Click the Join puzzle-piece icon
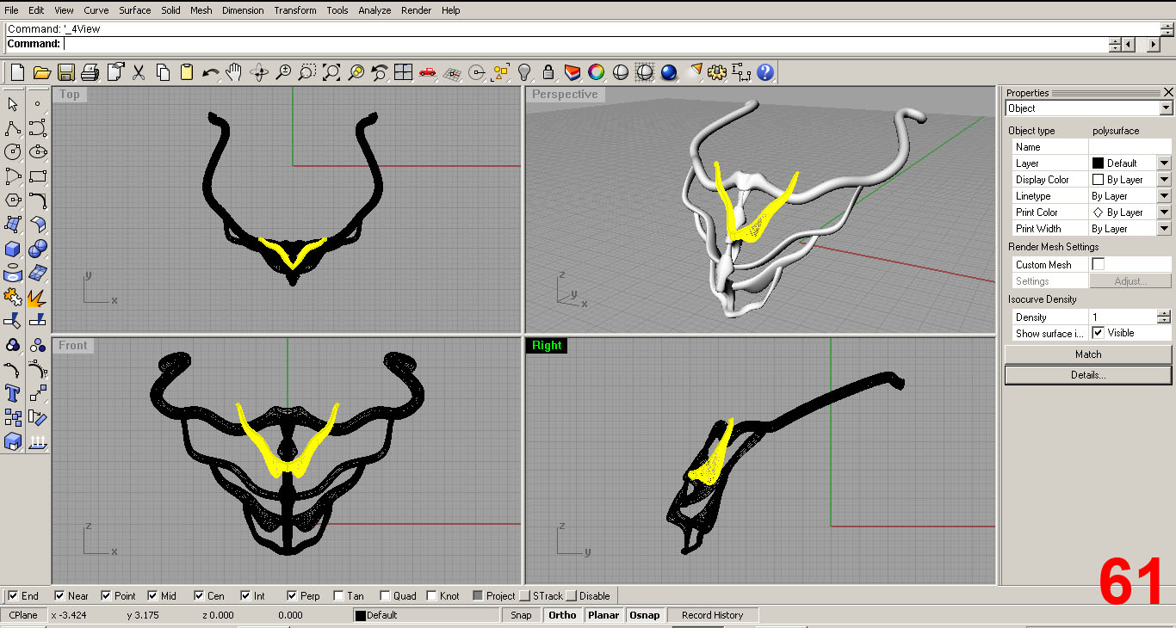This screenshot has height=628, width=1176. (13, 297)
